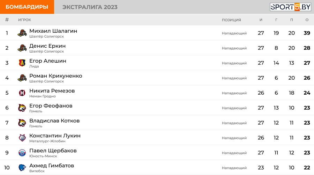314x175 pixels.
Task: Click the Лида club logo beside Егор Алешин
Action: tap(22, 63)
